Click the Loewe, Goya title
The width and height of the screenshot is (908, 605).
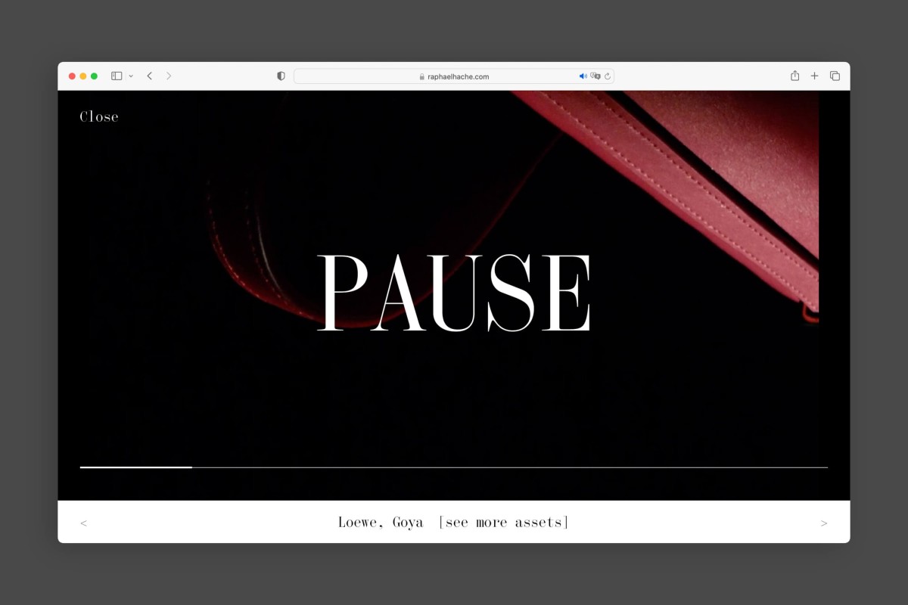[381, 523]
